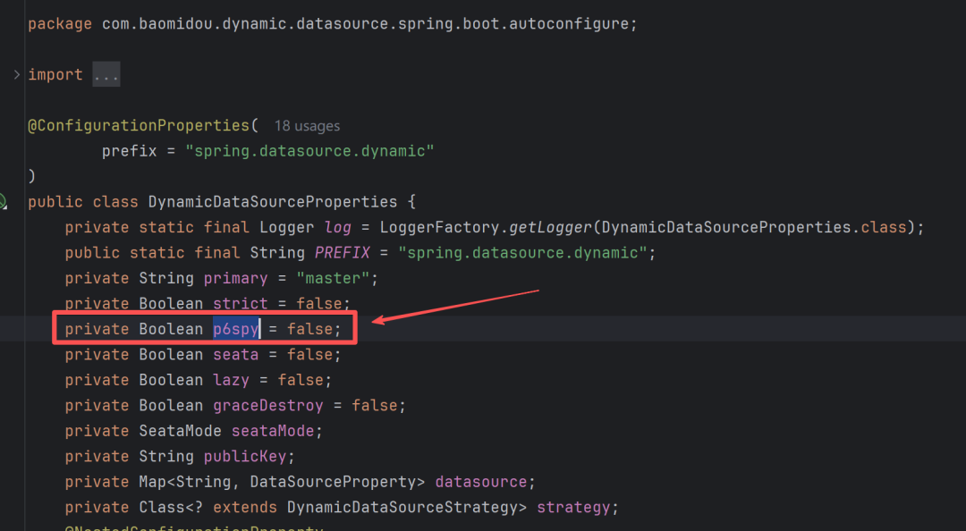Click the DynamicDataSourceStrategy type reference

coord(402,508)
